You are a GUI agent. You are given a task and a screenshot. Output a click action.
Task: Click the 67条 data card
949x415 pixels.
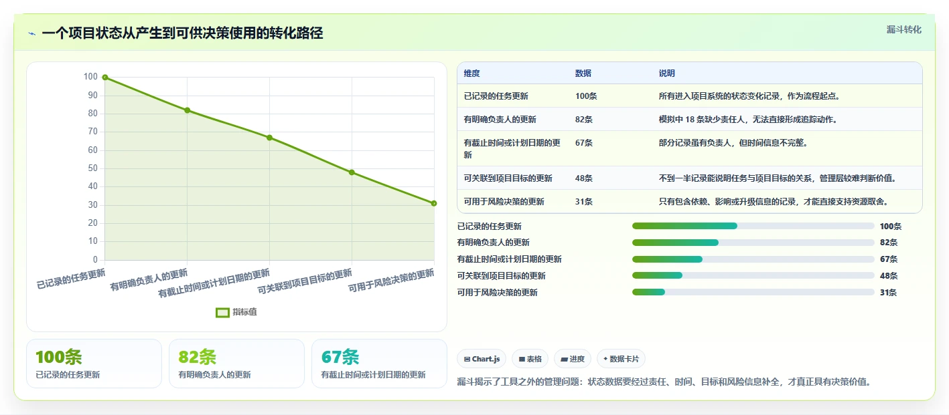(x=379, y=364)
